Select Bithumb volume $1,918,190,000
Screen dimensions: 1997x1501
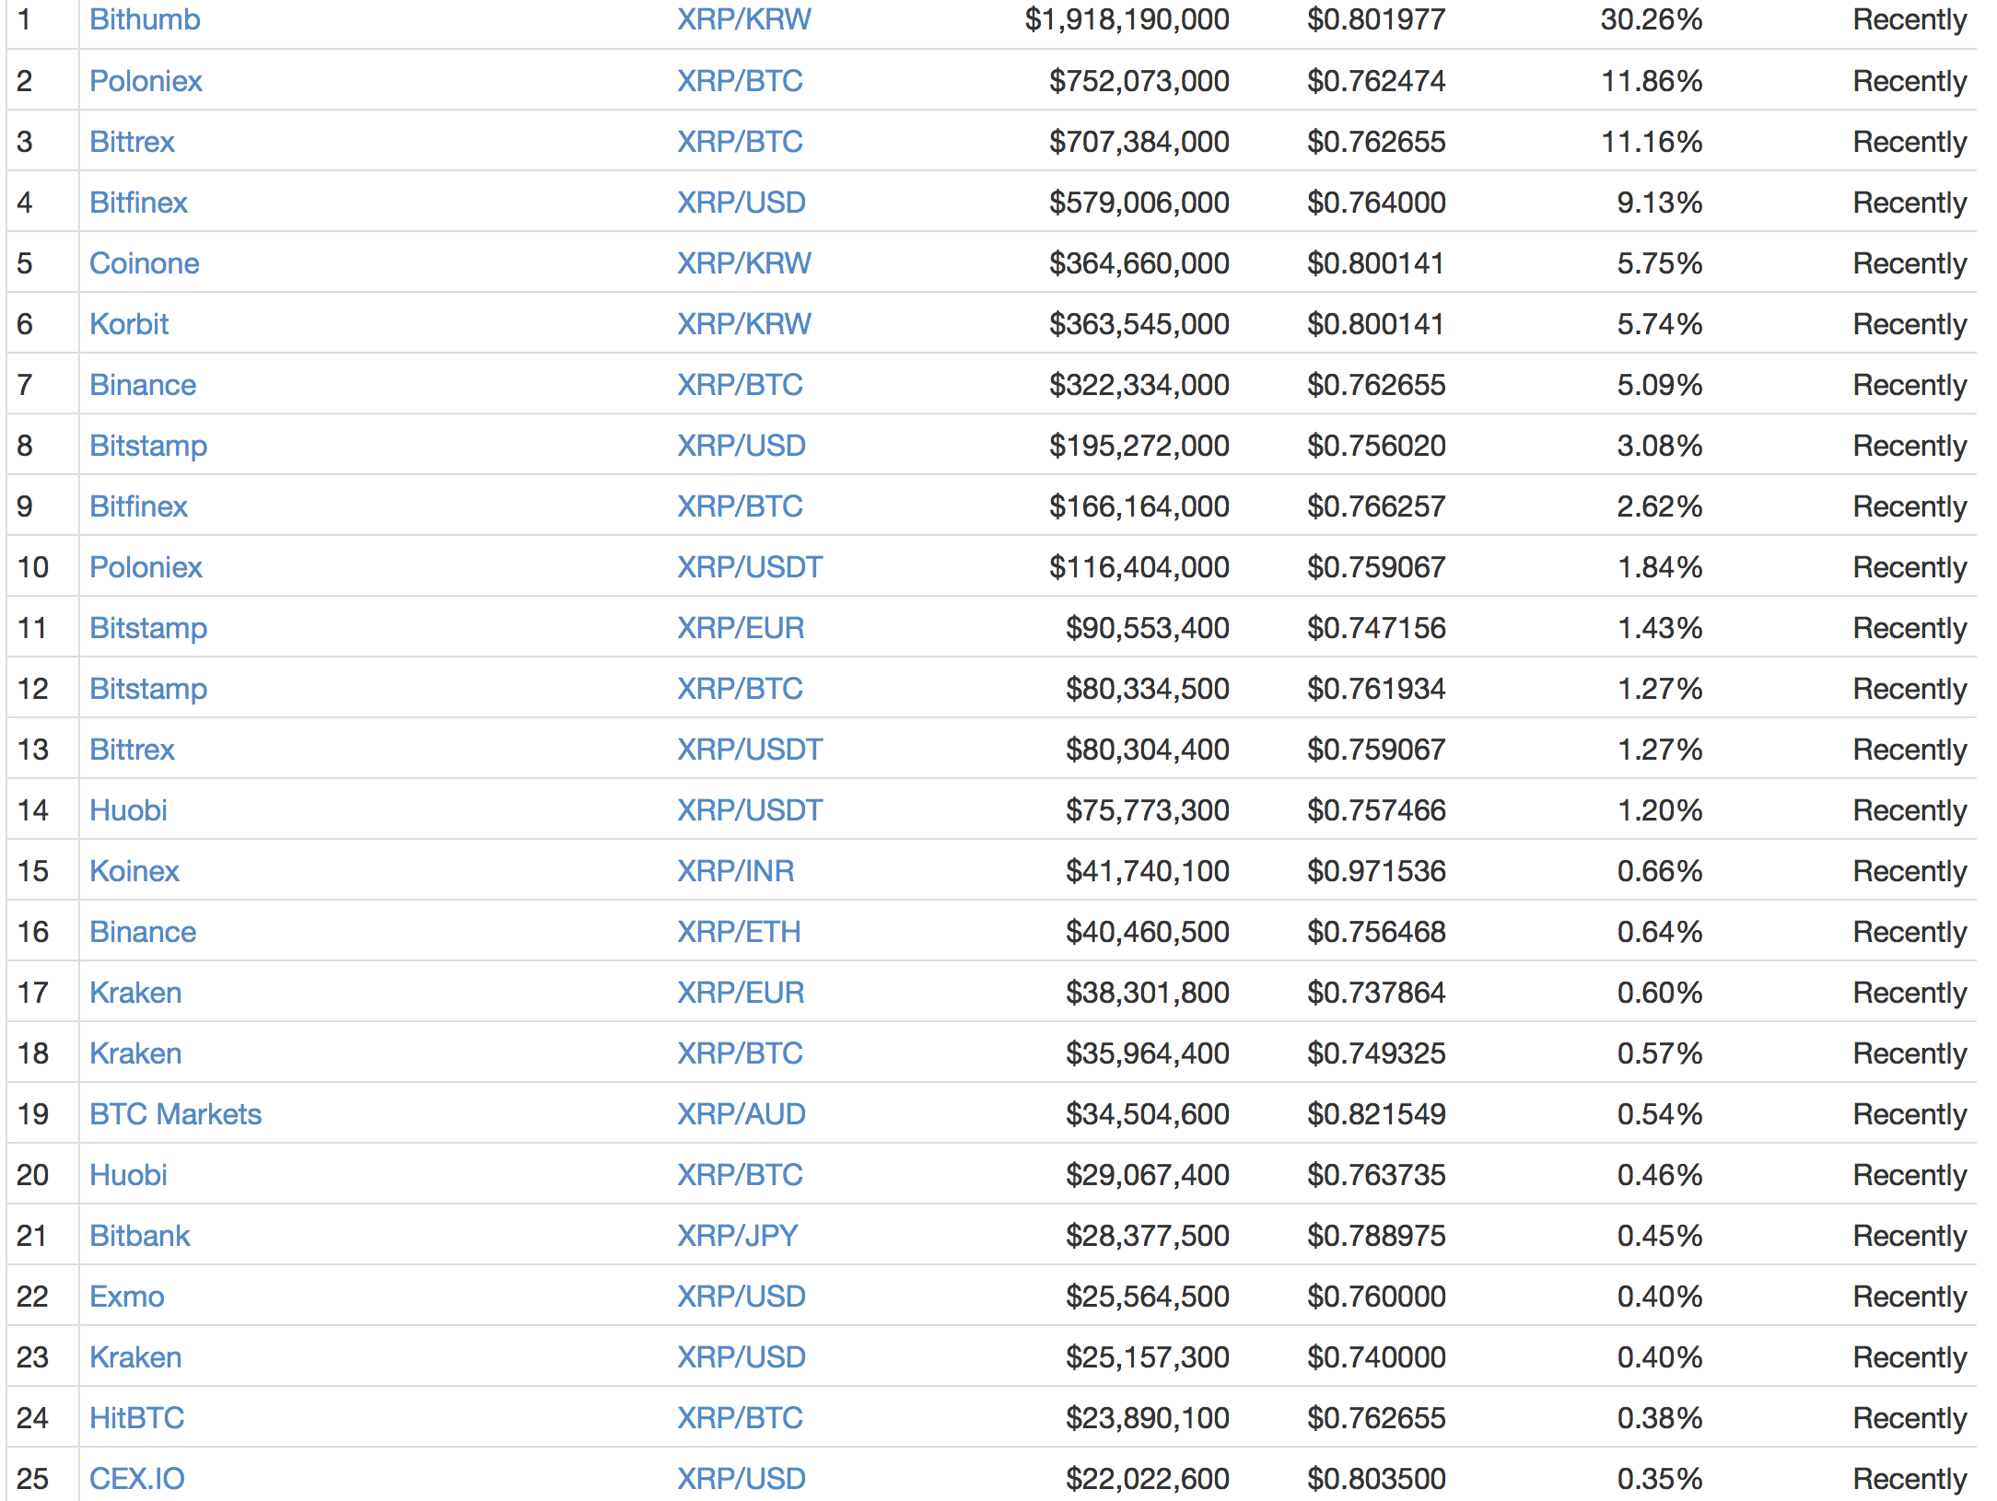(1127, 19)
